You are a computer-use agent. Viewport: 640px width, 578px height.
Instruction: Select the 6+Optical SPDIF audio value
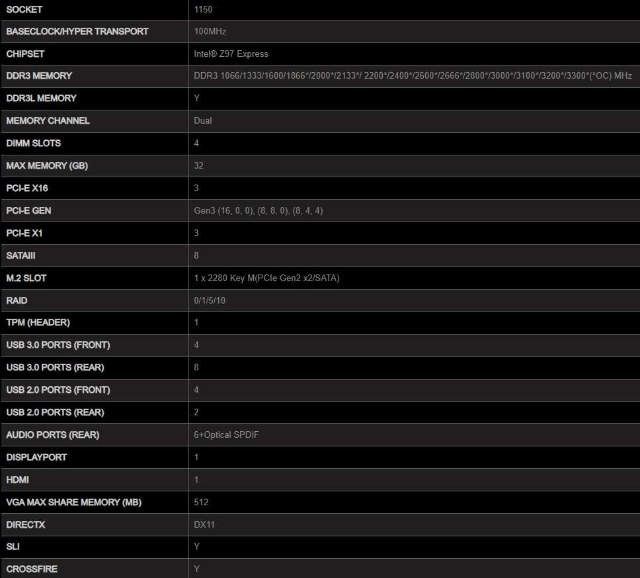coord(229,434)
